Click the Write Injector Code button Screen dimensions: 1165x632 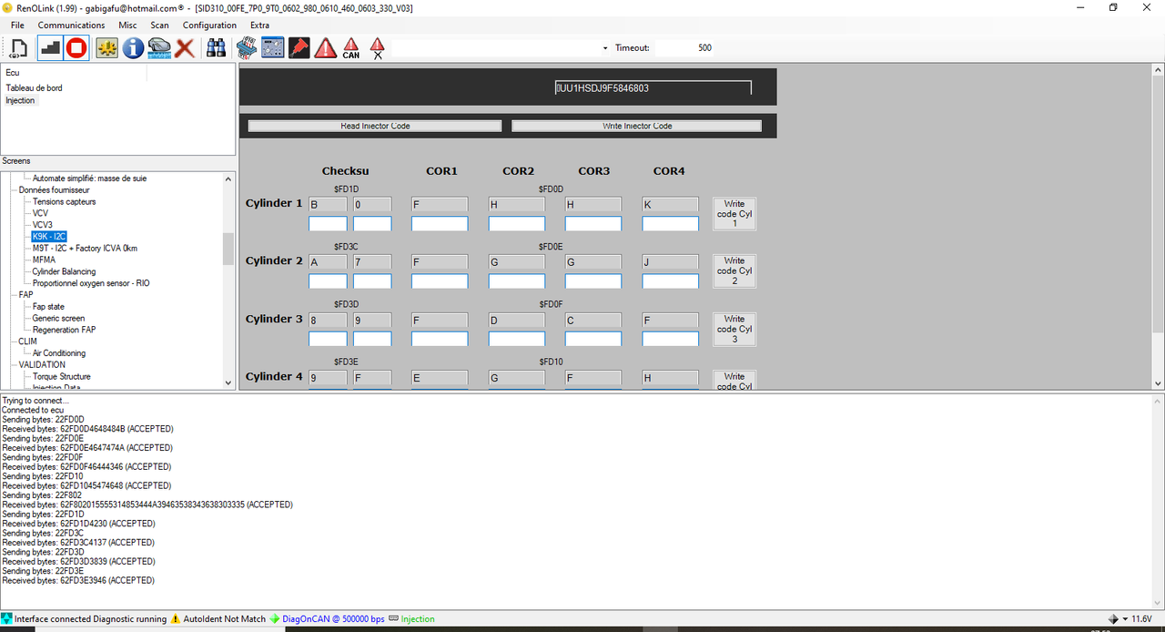(x=637, y=126)
